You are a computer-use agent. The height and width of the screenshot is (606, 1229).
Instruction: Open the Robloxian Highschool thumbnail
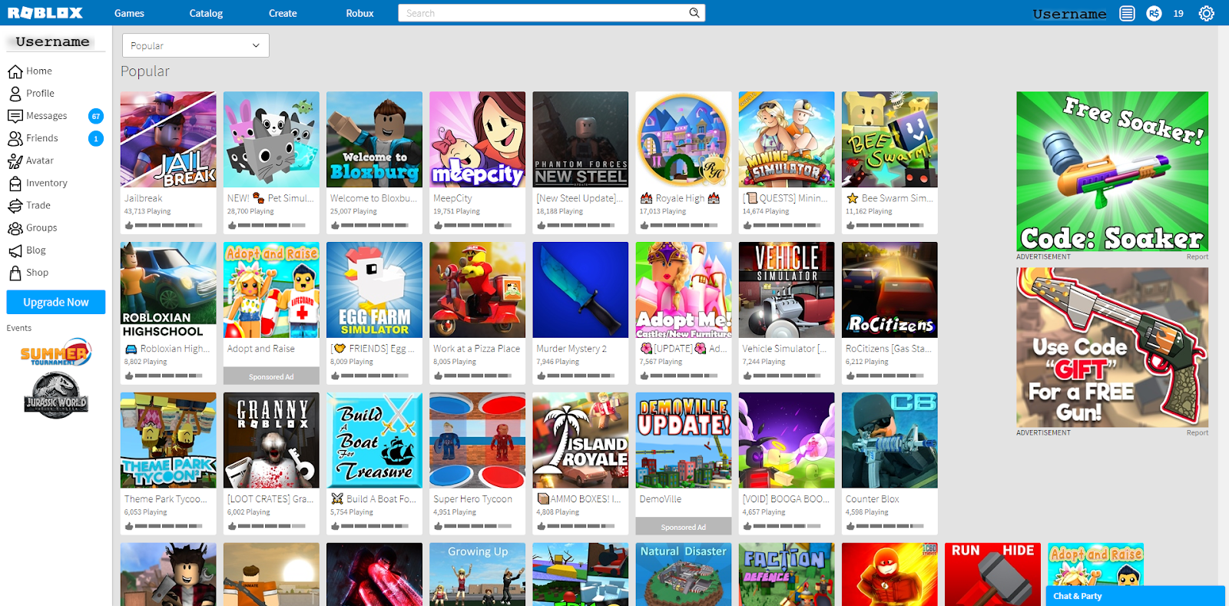click(168, 290)
